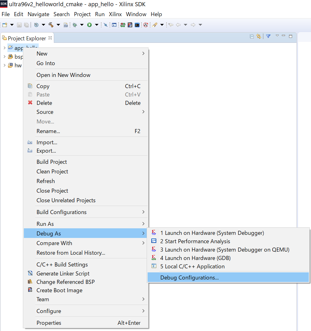Expand the bsp project tree node

(x=4, y=56)
